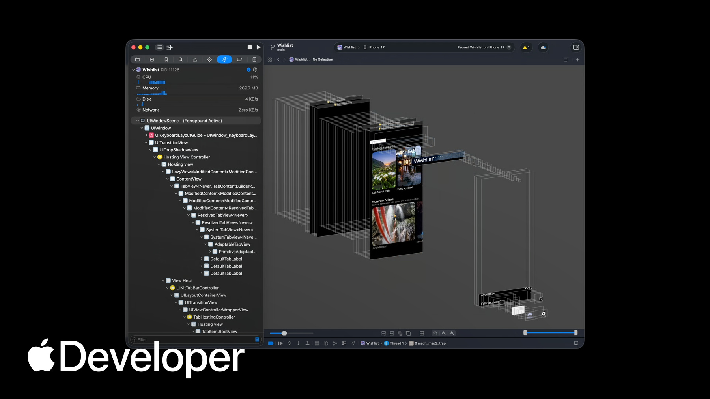The height and width of the screenshot is (399, 710).
Task: Run the Wishlist scheme
Action: tap(258, 47)
